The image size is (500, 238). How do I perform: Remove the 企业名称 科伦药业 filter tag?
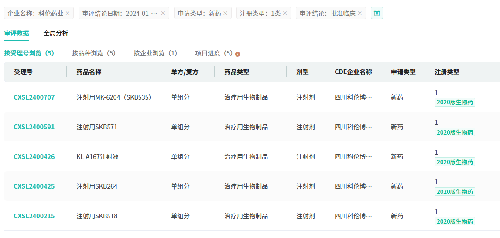pos(68,13)
